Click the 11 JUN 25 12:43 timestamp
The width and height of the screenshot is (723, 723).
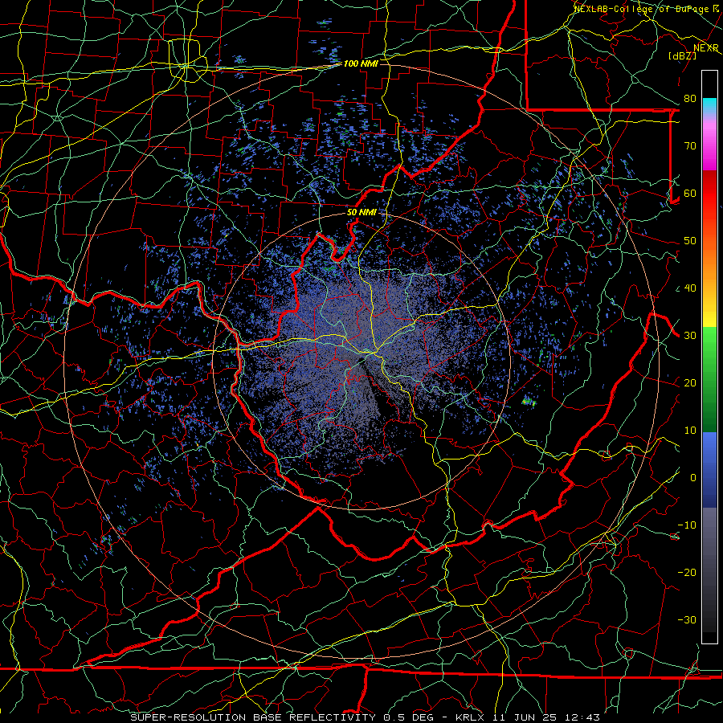547,717
